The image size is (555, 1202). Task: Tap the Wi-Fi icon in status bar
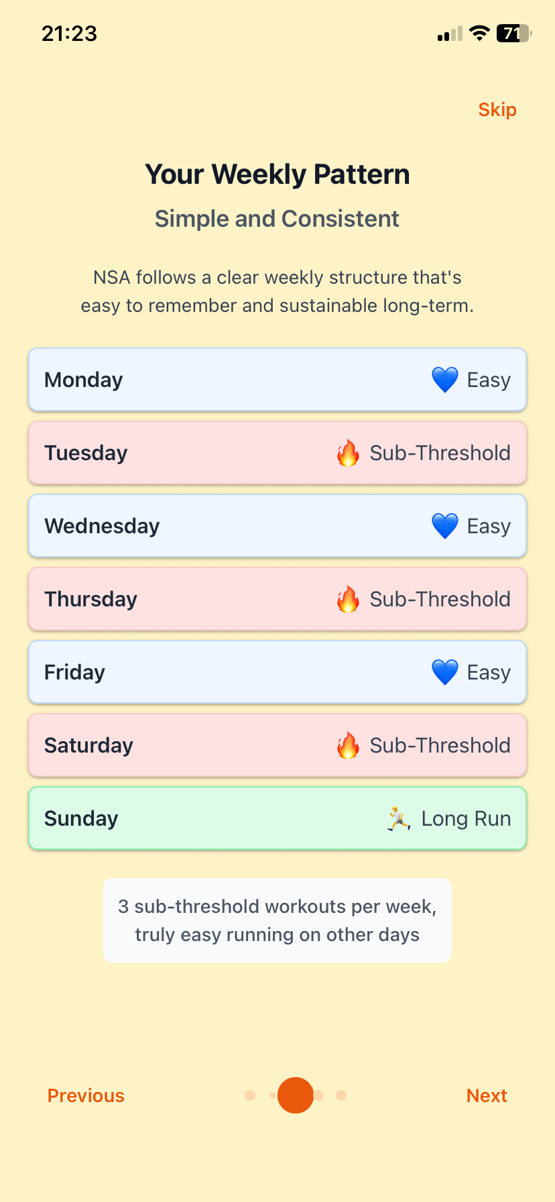479,33
